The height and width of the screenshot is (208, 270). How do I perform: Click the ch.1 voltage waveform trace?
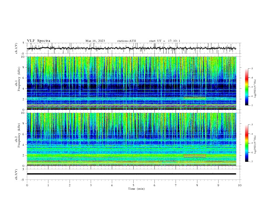coord(131,48)
